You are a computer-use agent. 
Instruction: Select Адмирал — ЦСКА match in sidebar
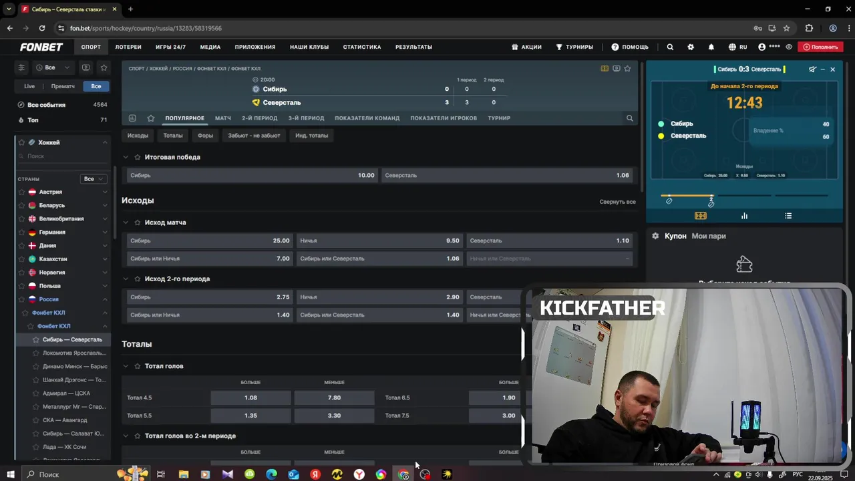pos(66,393)
